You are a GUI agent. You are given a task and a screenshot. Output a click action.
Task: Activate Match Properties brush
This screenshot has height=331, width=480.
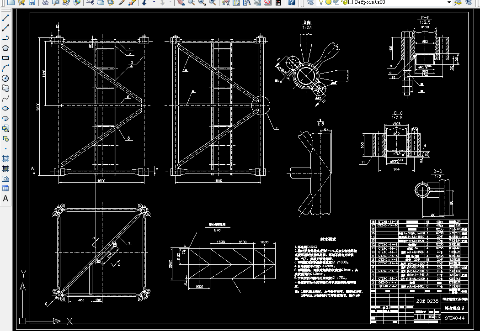pos(122,2)
